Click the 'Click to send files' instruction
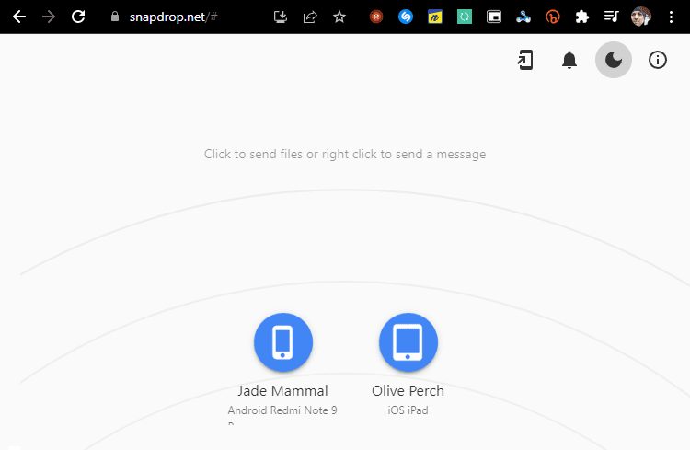Image resolution: width=690 pixels, height=450 pixels. point(345,154)
